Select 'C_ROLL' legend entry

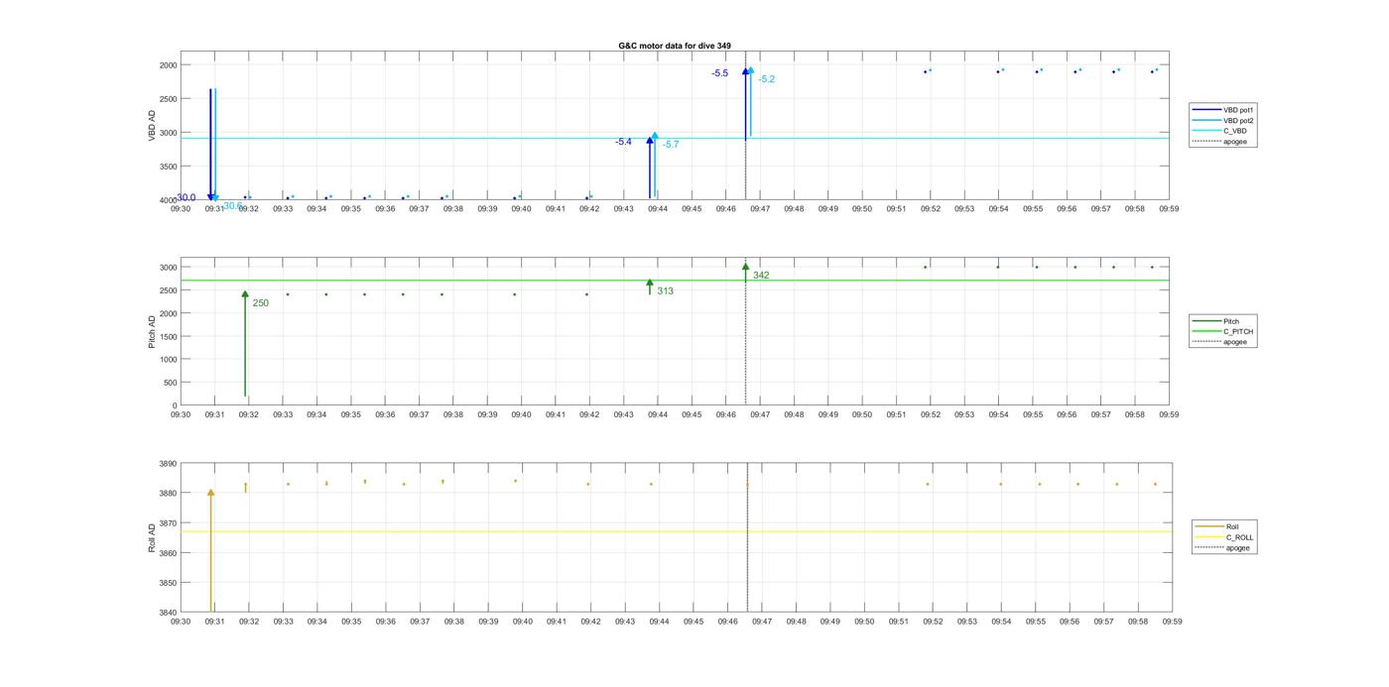(1224, 537)
